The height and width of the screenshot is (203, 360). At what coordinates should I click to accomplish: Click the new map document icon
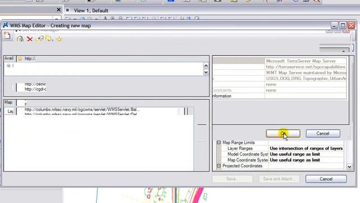tap(7, 36)
